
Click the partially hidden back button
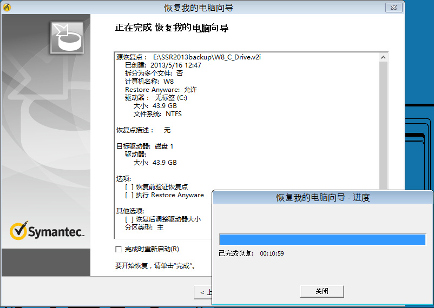pos(203,292)
